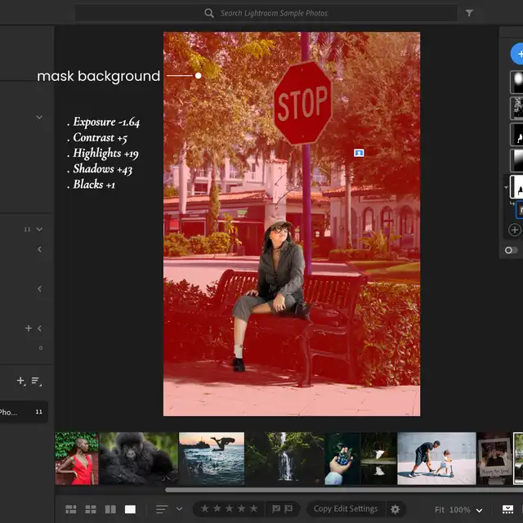
Task: Select the radial gradient mask thumbnail
Action: click(517, 81)
